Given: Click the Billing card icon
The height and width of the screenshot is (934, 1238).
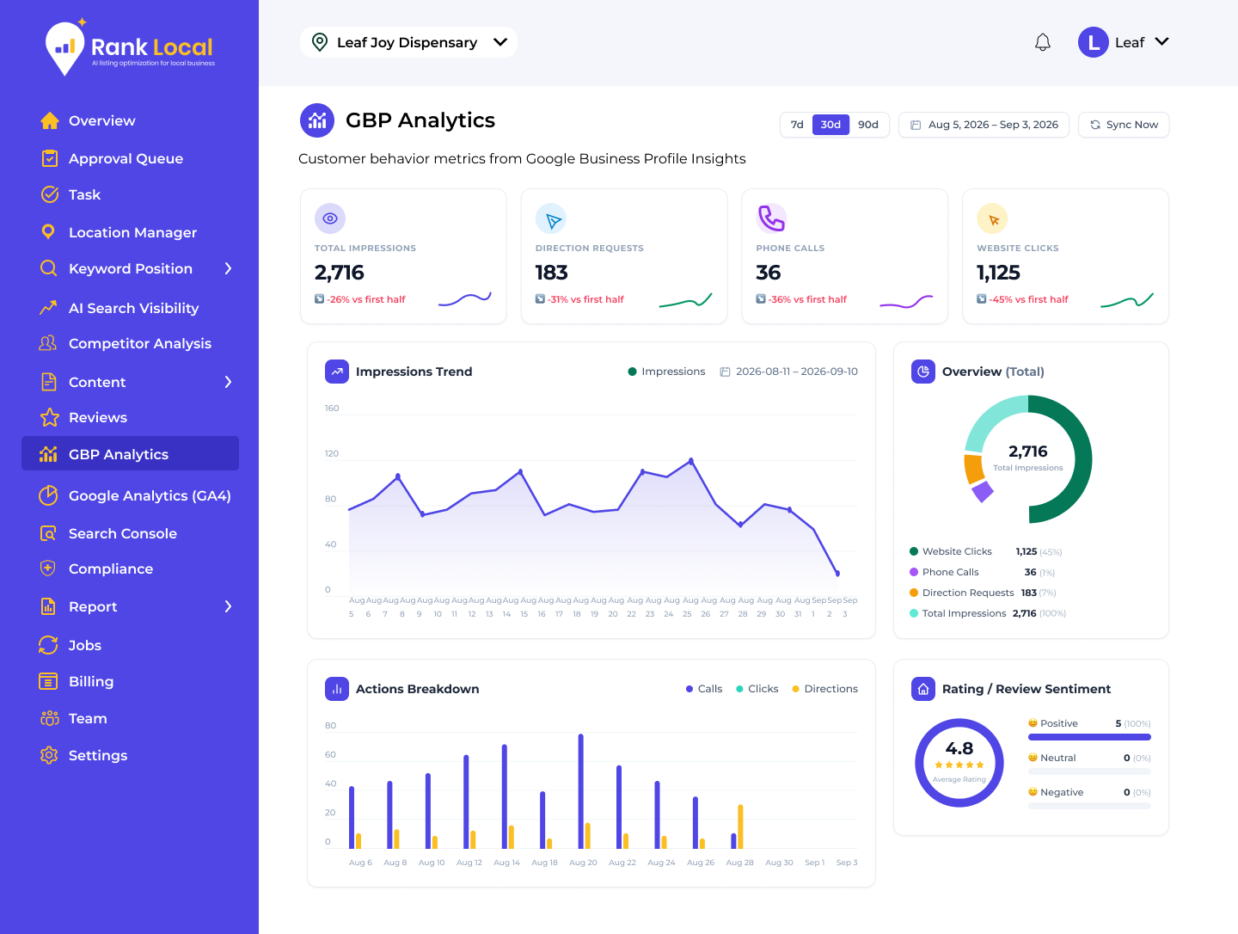Looking at the screenshot, I should (49, 681).
